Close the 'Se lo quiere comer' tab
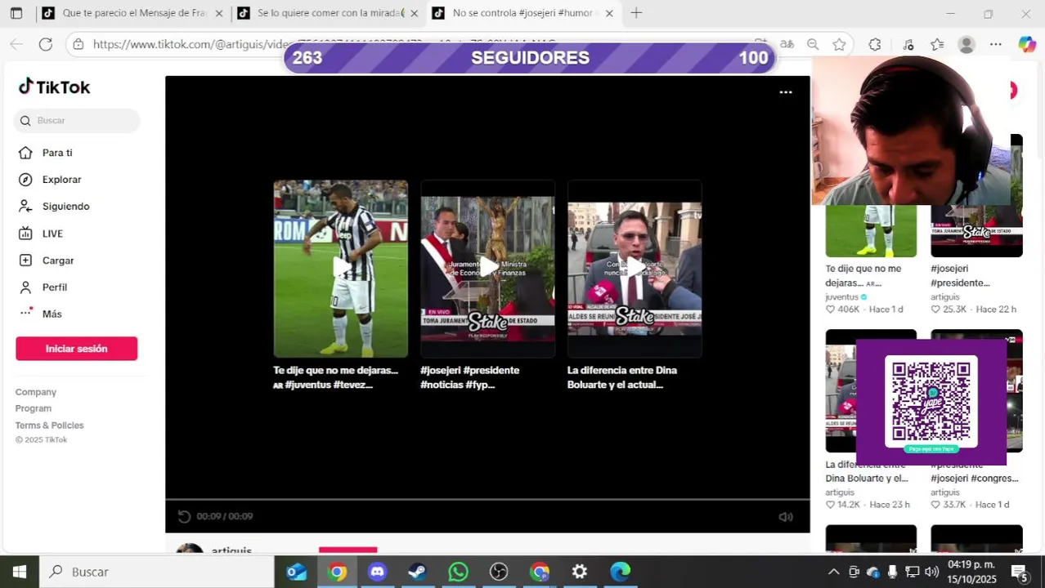This screenshot has height=588, width=1045. (x=414, y=13)
